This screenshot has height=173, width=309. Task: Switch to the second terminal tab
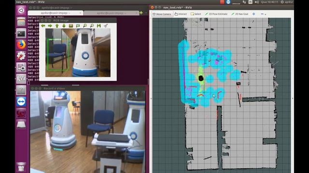click(112, 13)
